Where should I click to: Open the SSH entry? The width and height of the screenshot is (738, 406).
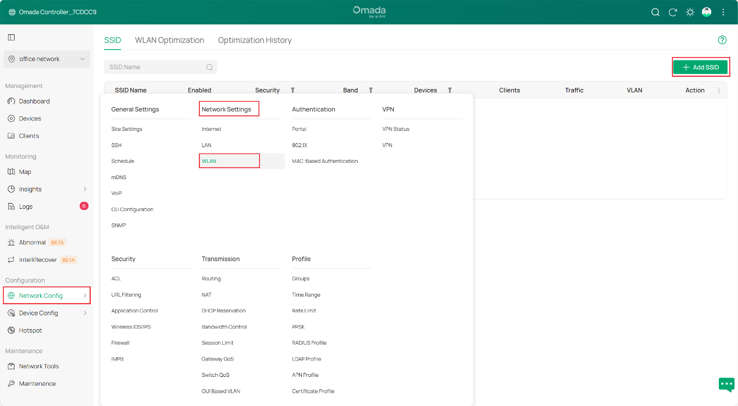(x=116, y=145)
